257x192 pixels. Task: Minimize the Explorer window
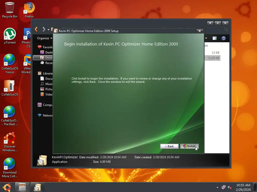210,23
